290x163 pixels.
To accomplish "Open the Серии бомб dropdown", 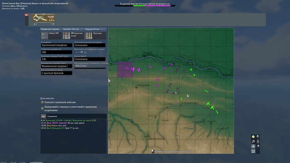I will 90,59.
